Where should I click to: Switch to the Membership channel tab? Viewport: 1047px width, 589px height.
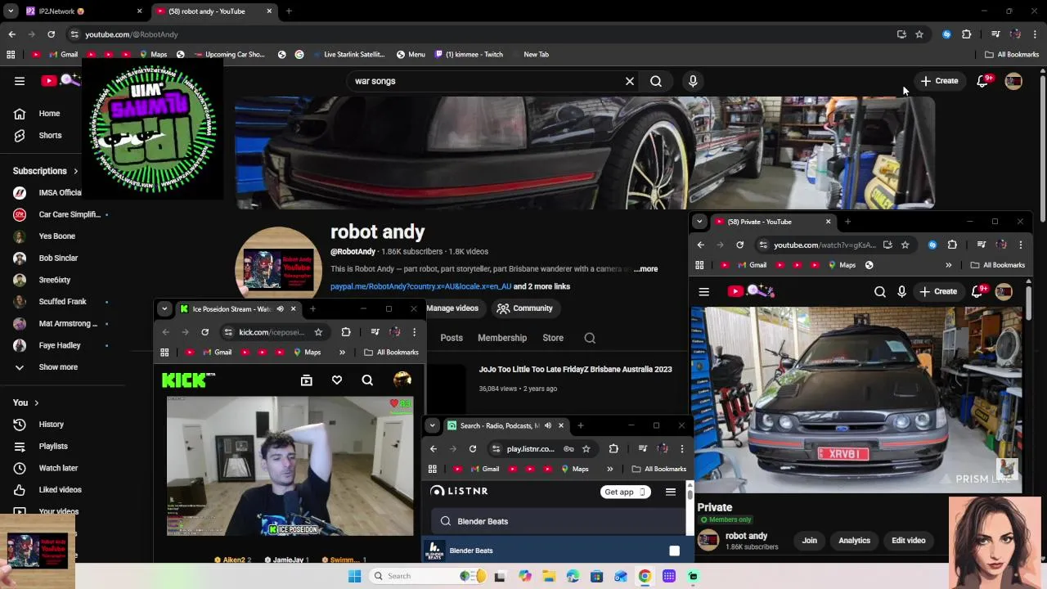coord(502,338)
